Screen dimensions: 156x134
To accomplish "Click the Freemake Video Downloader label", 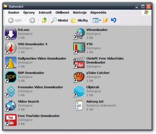I will pos(40,87).
